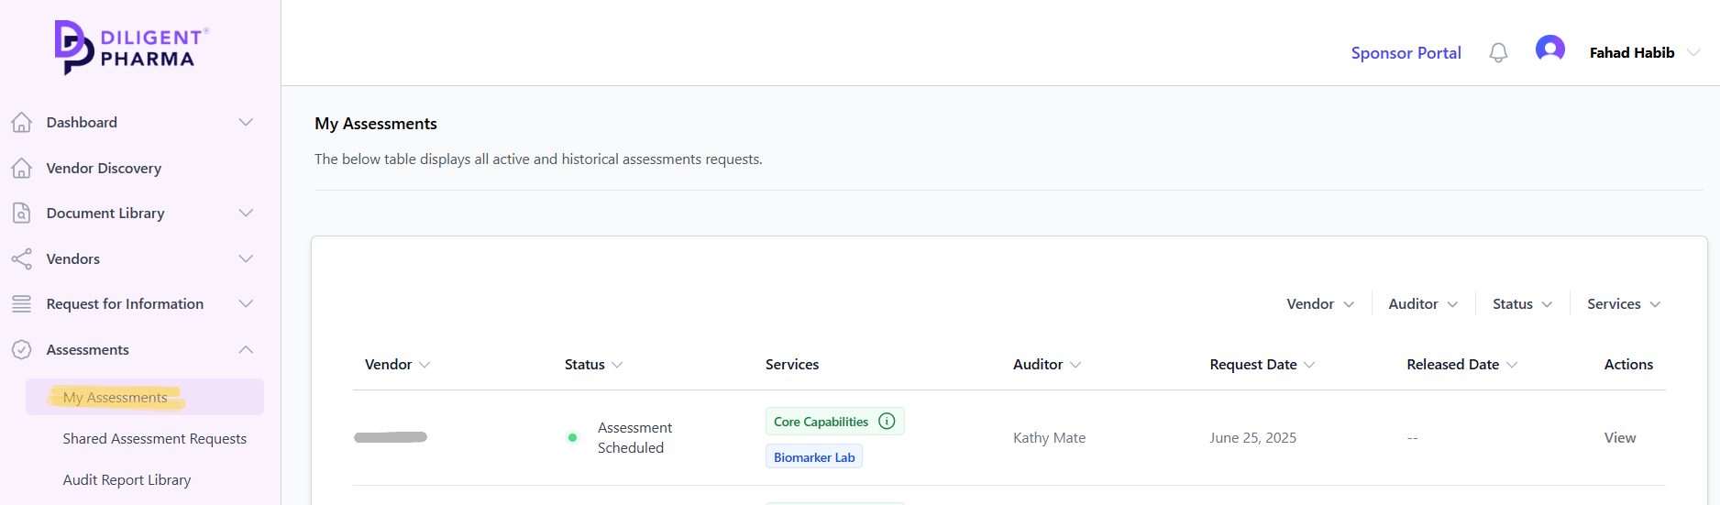This screenshot has width=1720, height=505.
Task: Sort by Auditor column header
Action: tap(1047, 365)
